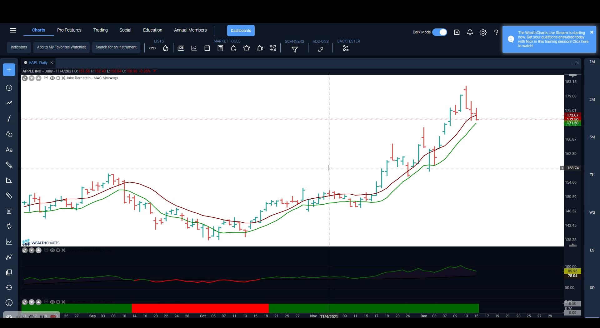
Task: Click the chart axes icon in sidebar
Action: [x=9, y=241]
